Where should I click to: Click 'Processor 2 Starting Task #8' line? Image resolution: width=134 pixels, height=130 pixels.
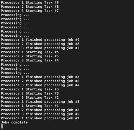pos(30,6)
